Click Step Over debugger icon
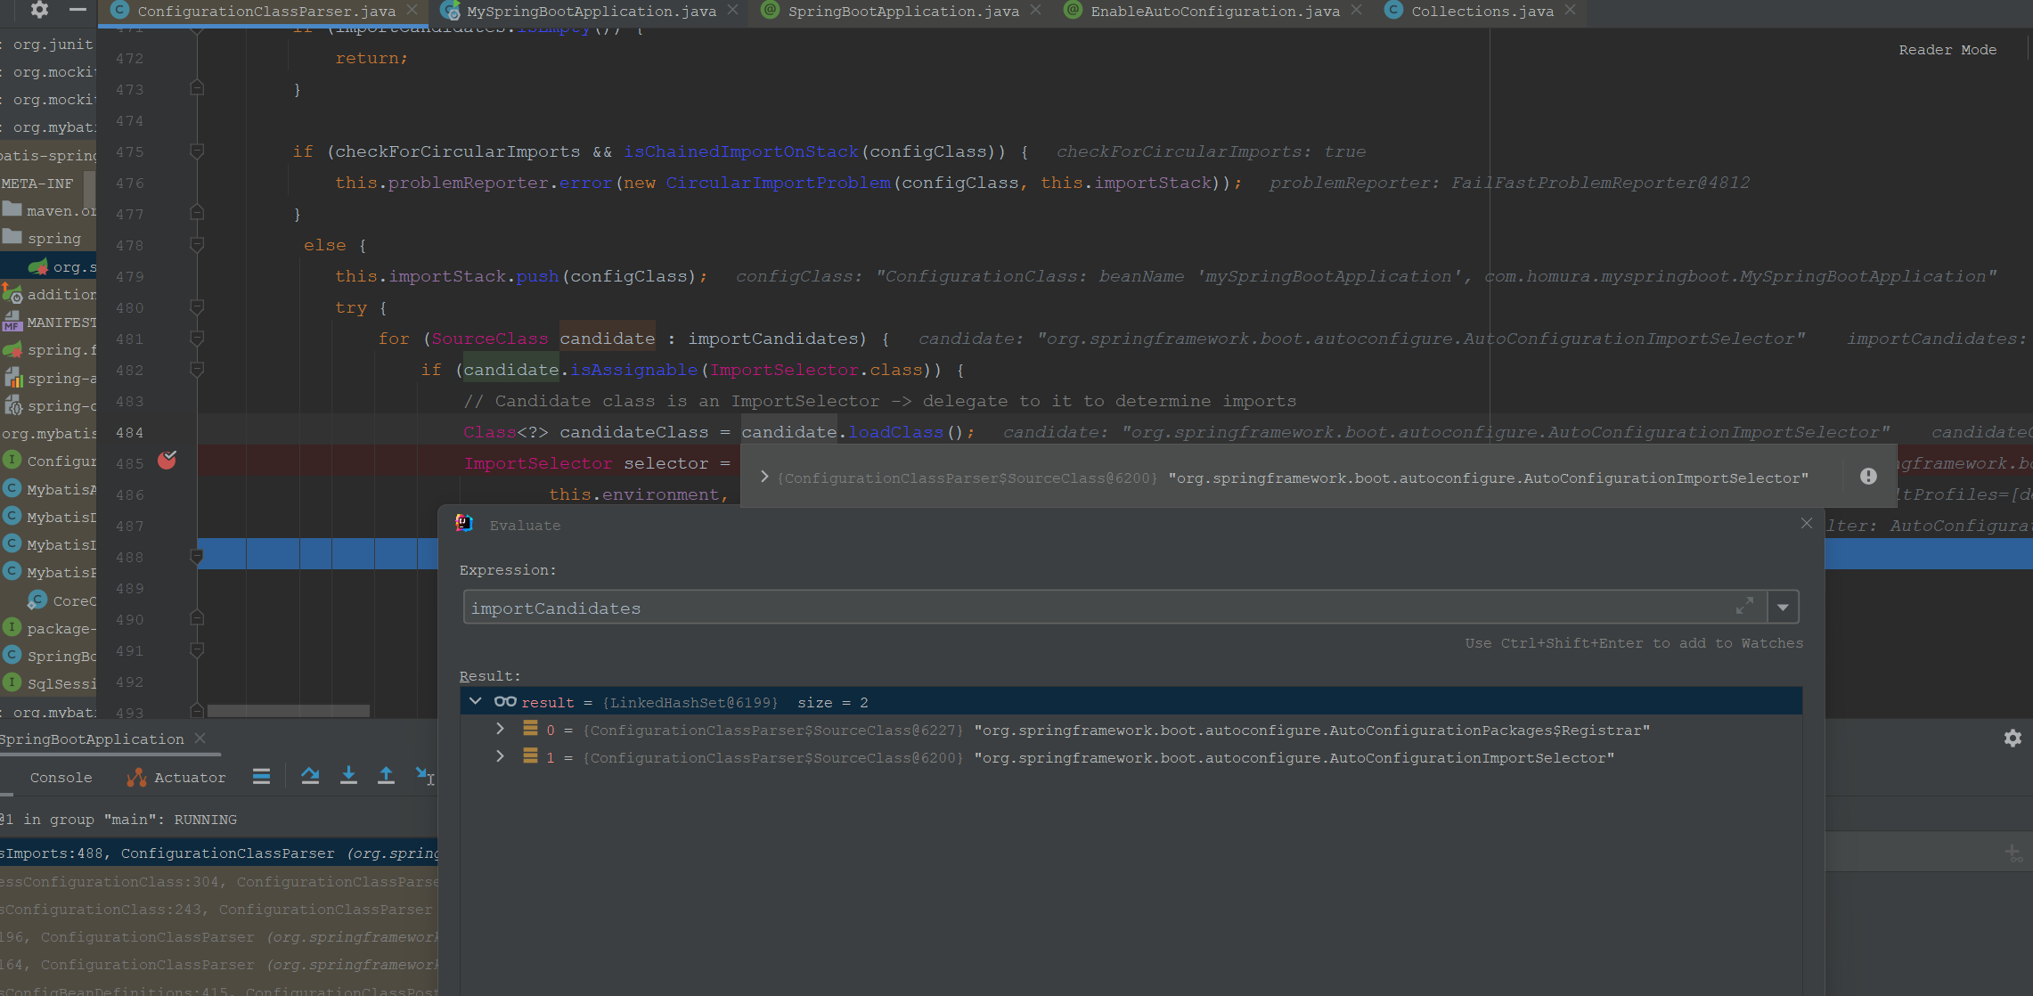 coord(310,776)
